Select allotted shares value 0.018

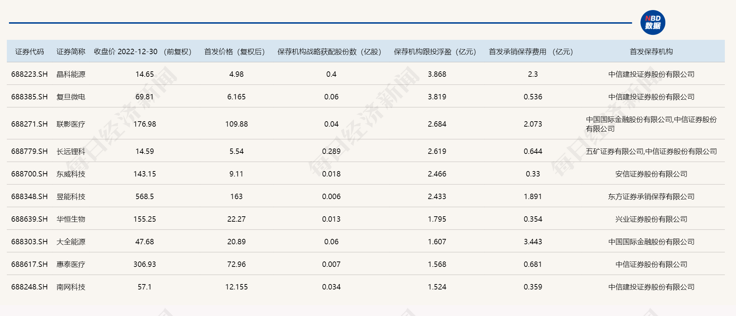coord(331,174)
